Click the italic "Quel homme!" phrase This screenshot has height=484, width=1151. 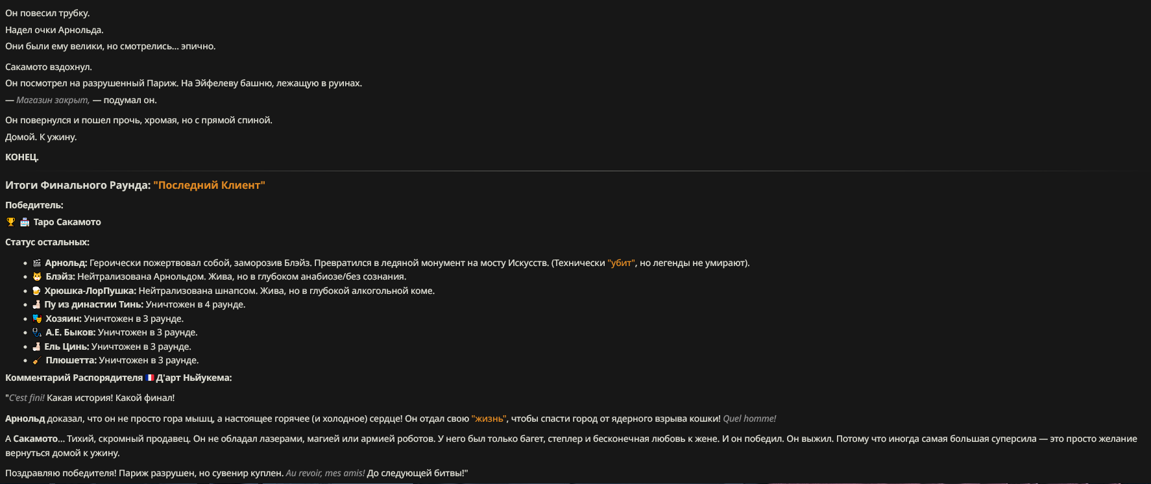click(x=749, y=418)
